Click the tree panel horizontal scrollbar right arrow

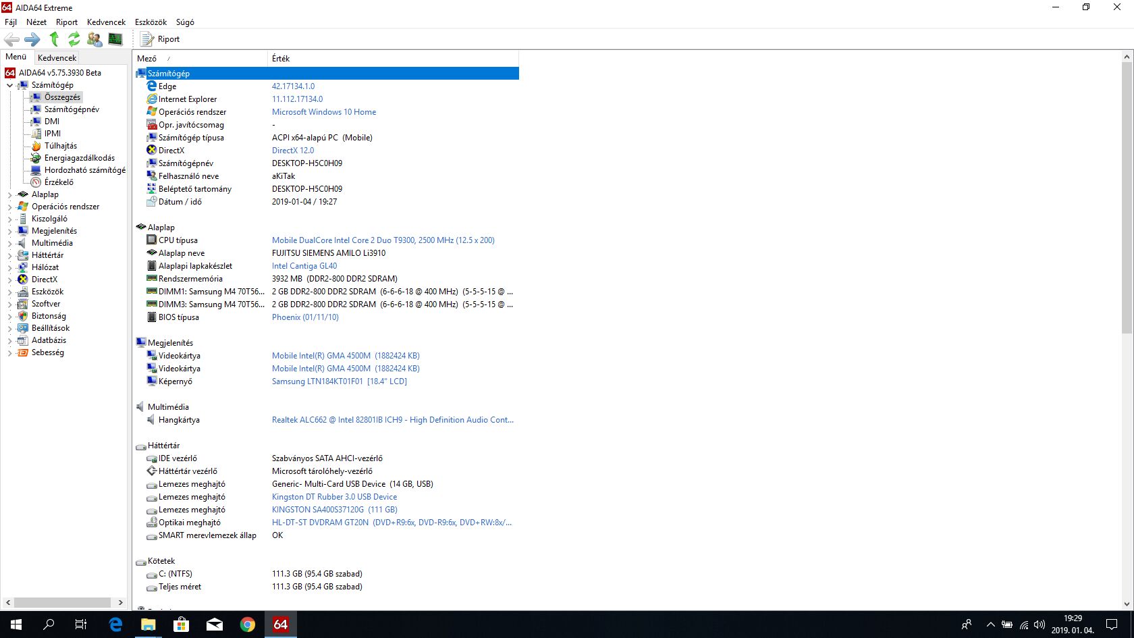[x=121, y=602]
